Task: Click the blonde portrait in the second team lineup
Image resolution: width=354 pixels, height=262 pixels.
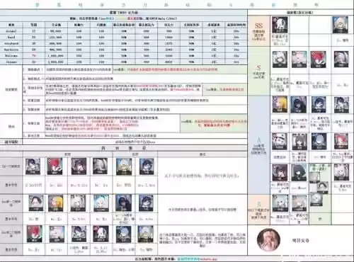Action: pyautogui.click(x=56, y=203)
